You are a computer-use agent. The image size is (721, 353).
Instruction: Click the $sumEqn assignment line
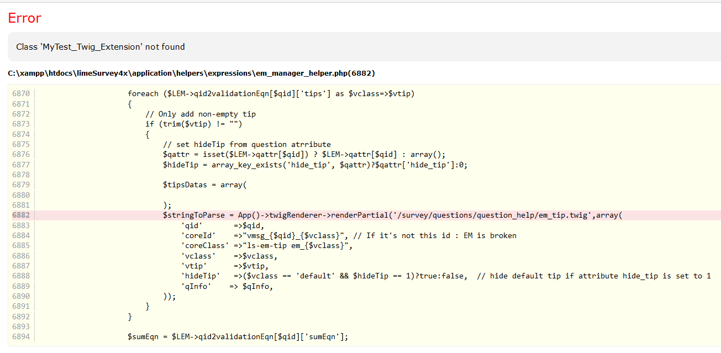click(x=238, y=337)
